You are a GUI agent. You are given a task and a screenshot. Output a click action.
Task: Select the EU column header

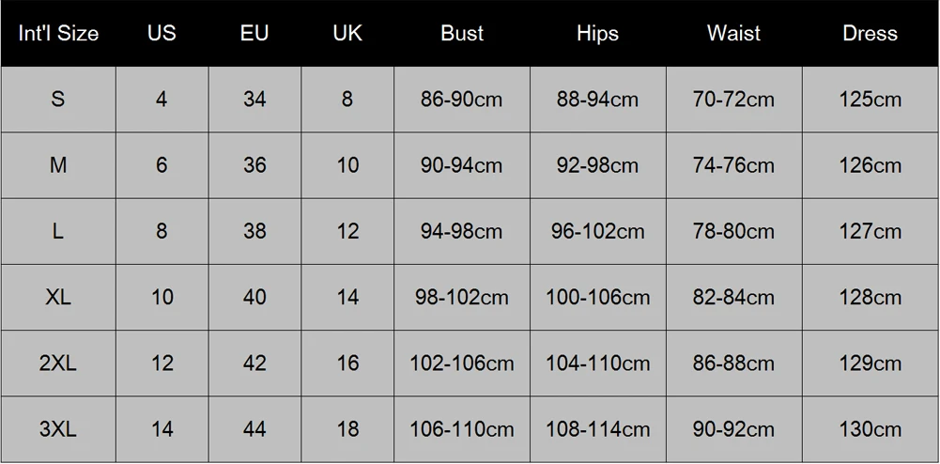(x=254, y=34)
